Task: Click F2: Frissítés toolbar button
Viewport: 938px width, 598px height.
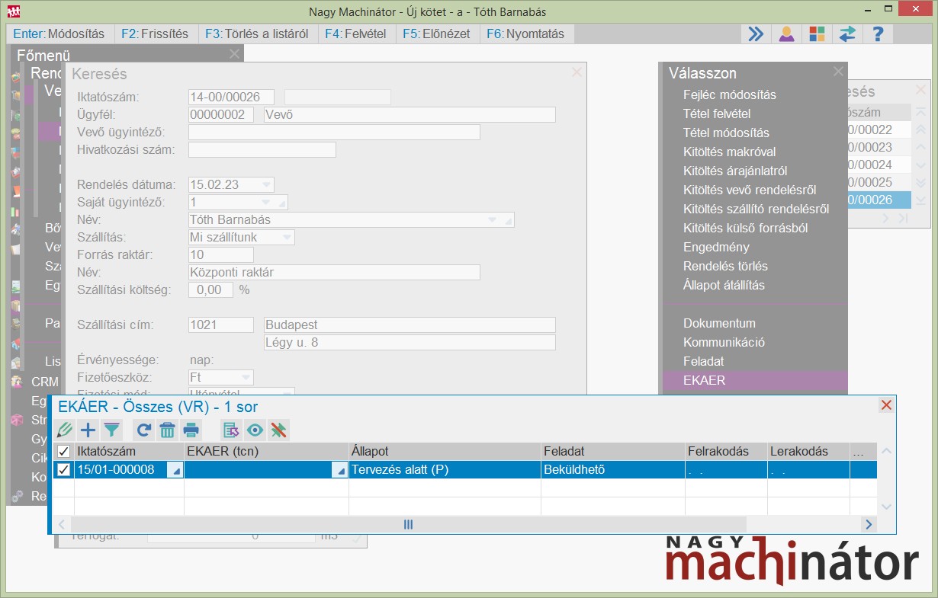Action: point(155,34)
